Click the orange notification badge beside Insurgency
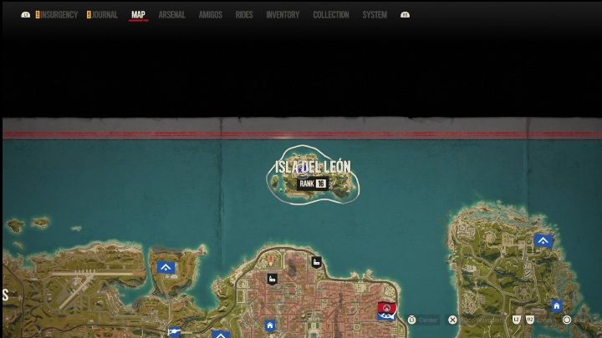 tap(38, 14)
